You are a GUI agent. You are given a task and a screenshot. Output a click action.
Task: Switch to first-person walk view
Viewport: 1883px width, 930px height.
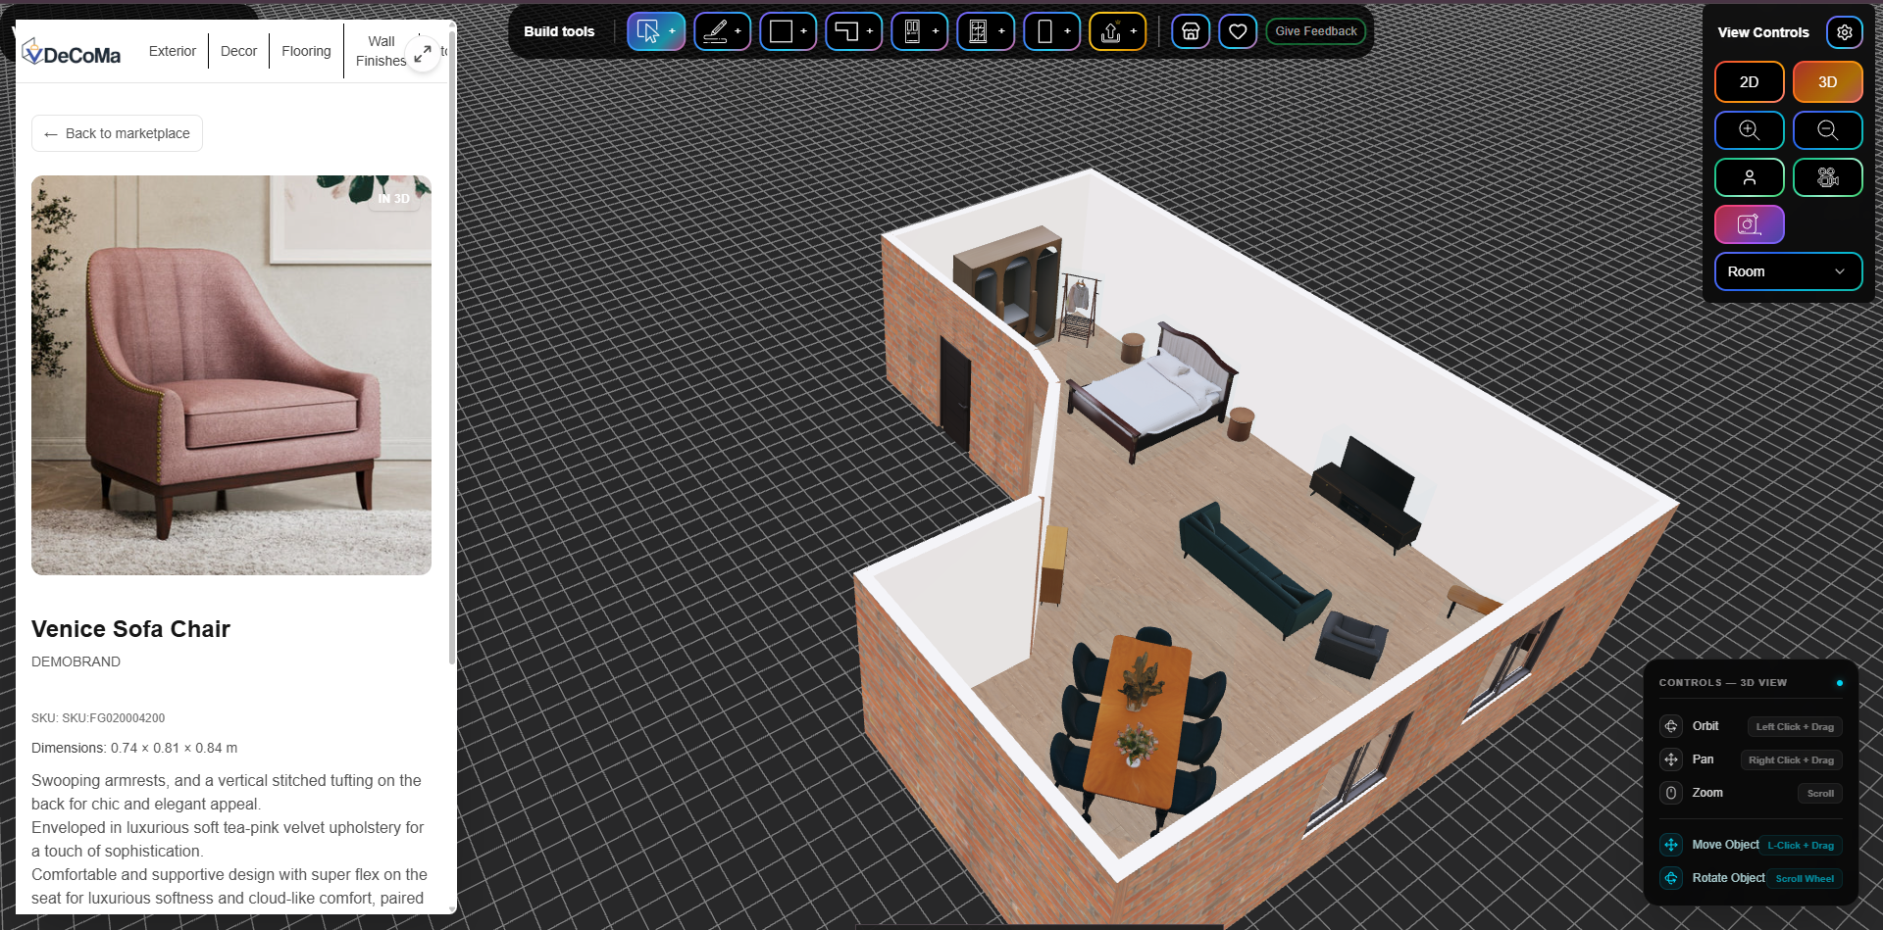1749,177
